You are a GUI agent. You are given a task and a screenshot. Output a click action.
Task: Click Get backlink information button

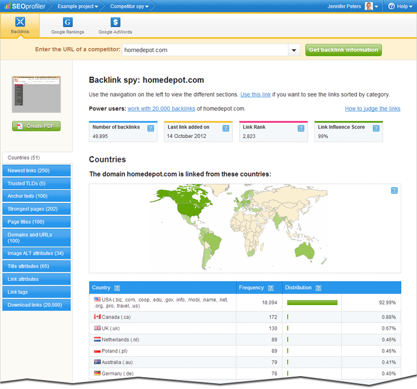click(344, 50)
